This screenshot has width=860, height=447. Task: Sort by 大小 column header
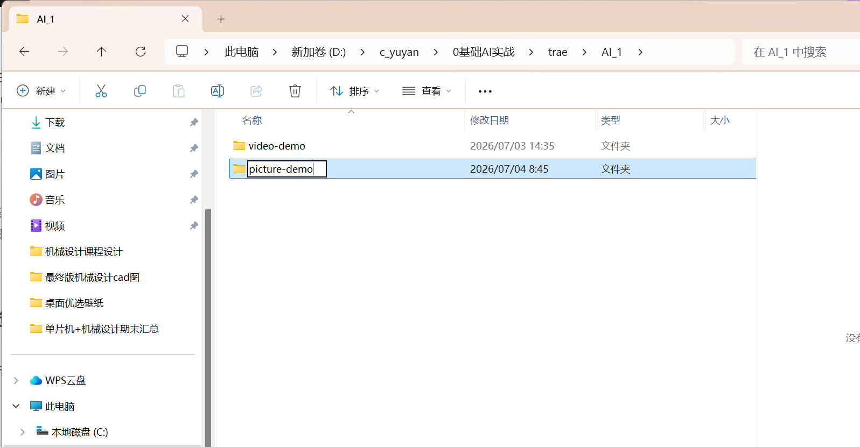coord(720,120)
